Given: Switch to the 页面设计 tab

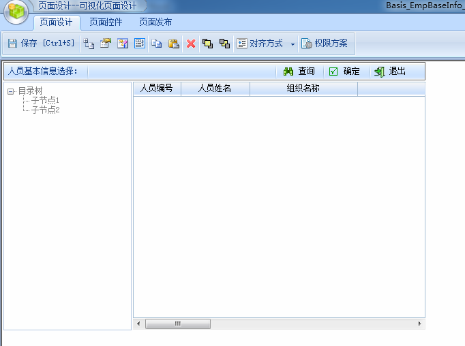Looking at the screenshot, I should (x=56, y=22).
